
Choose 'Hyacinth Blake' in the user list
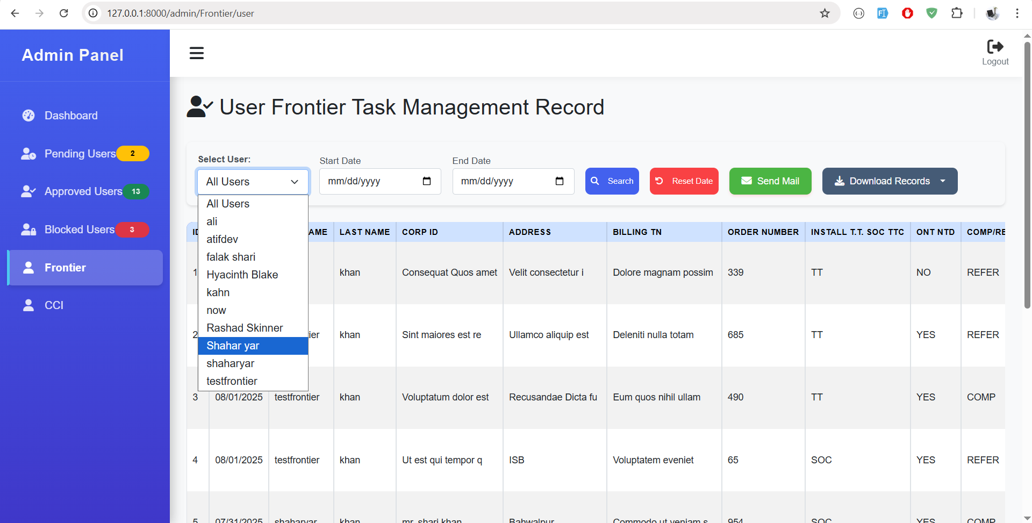point(242,275)
